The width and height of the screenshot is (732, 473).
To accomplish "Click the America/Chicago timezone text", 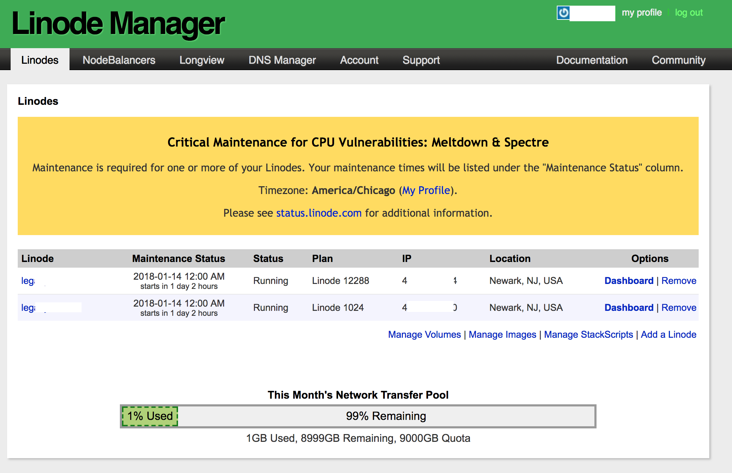I will (x=354, y=190).
